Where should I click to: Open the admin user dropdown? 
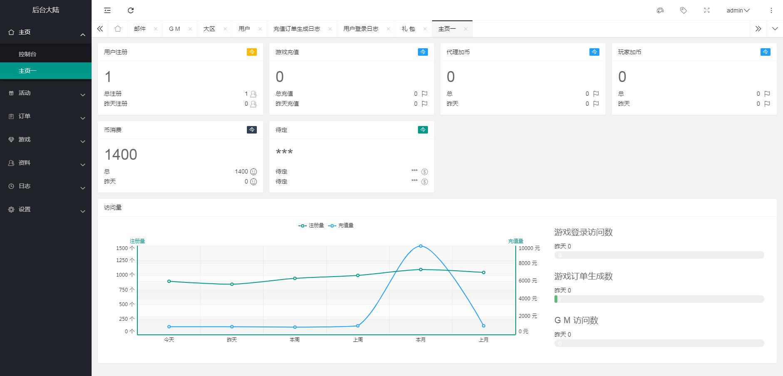pos(738,10)
